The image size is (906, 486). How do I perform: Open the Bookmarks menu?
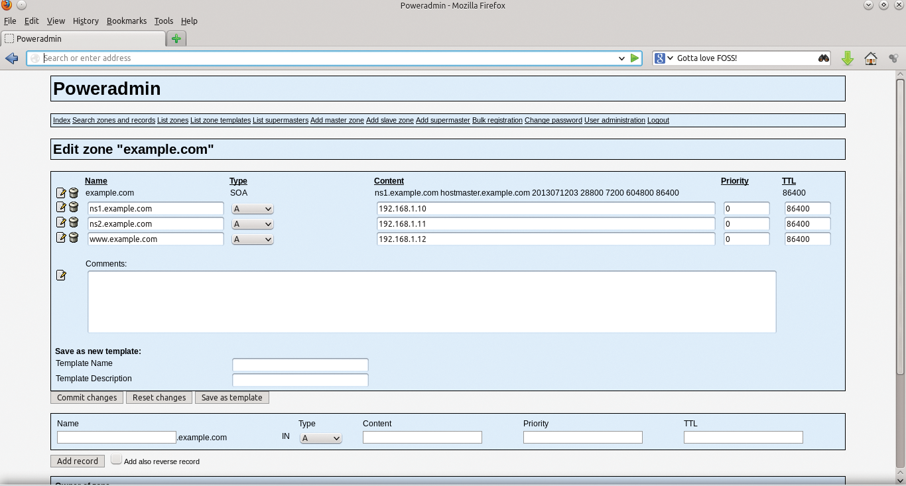point(126,21)
